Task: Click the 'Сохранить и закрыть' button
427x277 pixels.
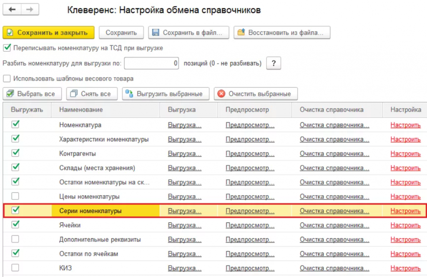Action: [48, 33]
